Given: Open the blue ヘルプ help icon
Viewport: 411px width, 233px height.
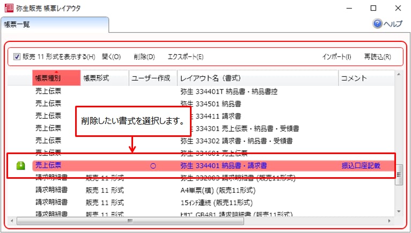Looking at the screenshot, I should point(377,24).
